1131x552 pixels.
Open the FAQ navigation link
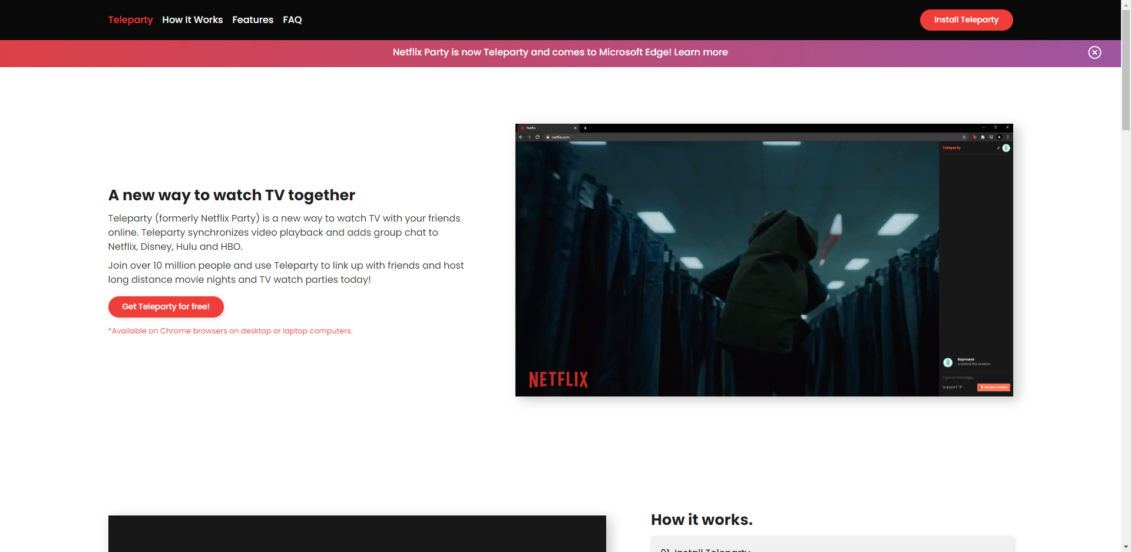click(292, 20)
